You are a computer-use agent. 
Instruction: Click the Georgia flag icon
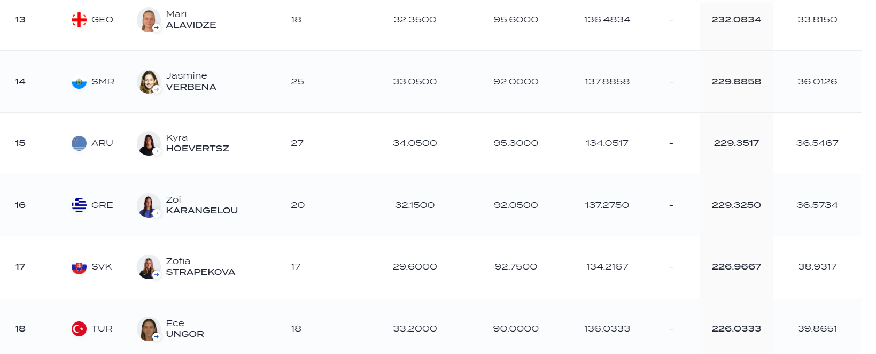point(79,20)
